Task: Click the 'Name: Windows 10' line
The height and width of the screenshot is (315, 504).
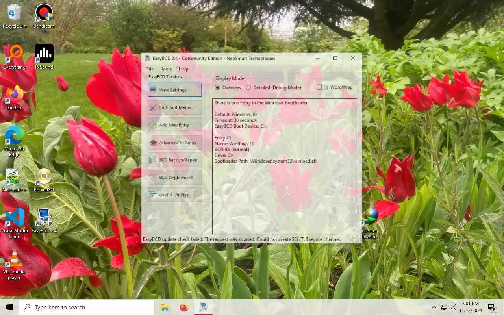Action: point(234,144)
